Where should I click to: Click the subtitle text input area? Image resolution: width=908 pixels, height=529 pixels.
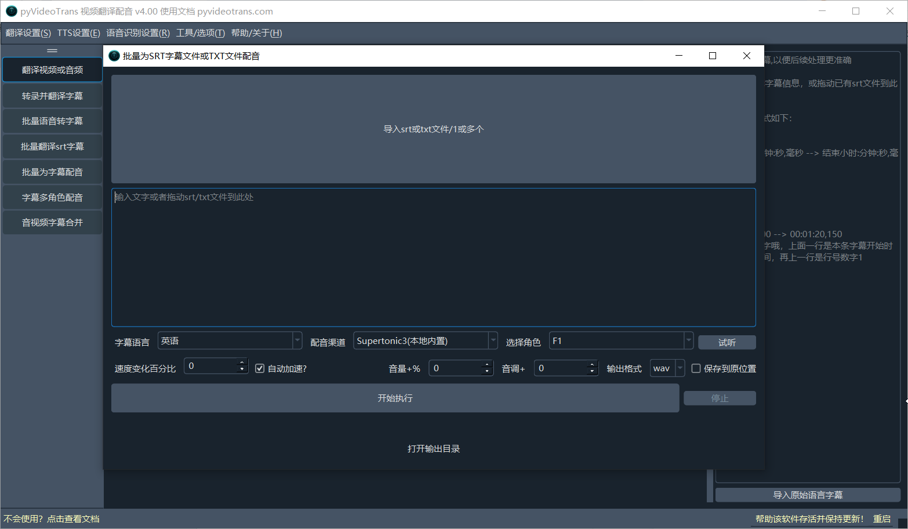433,257
